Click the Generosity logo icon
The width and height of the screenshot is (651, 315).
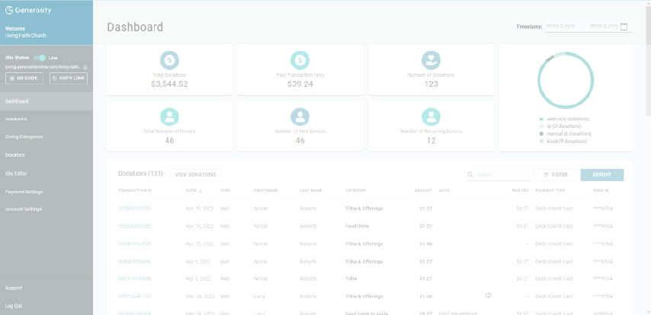[x=10, y=12]
